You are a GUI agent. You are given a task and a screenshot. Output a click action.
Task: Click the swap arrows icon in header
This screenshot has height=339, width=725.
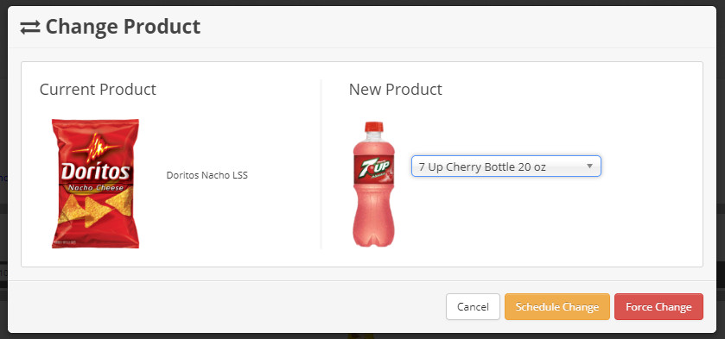click(30, 28)
